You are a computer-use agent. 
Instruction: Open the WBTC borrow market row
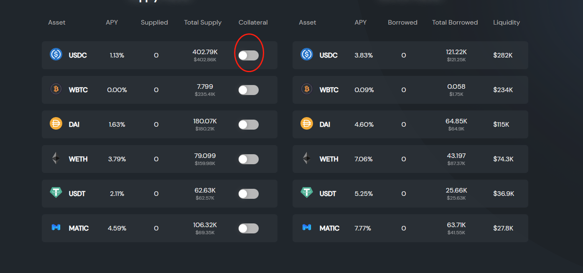pos(410,90)
